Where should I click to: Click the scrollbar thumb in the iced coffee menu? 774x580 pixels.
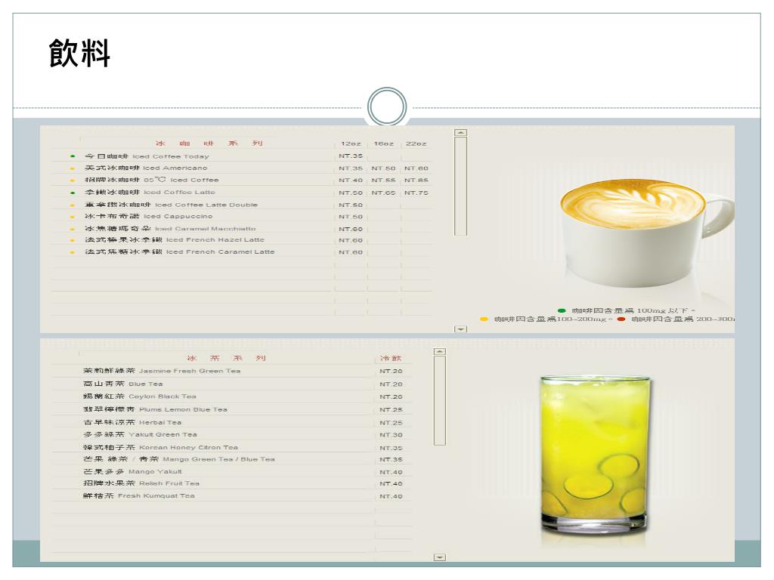point(460,187)
